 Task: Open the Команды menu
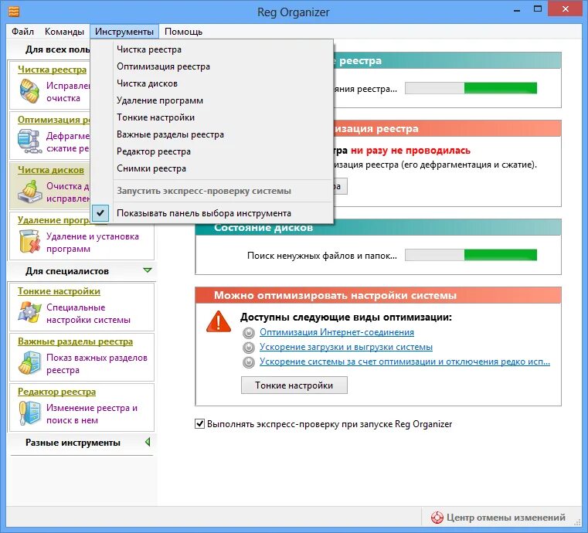64,32
